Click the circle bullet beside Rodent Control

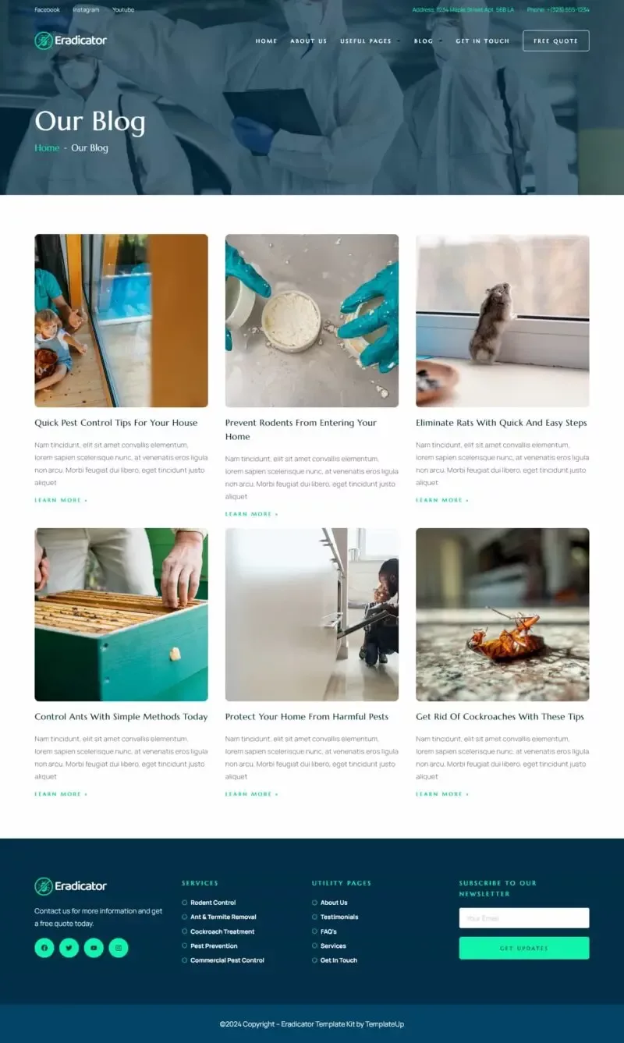[x=184, y=903]
